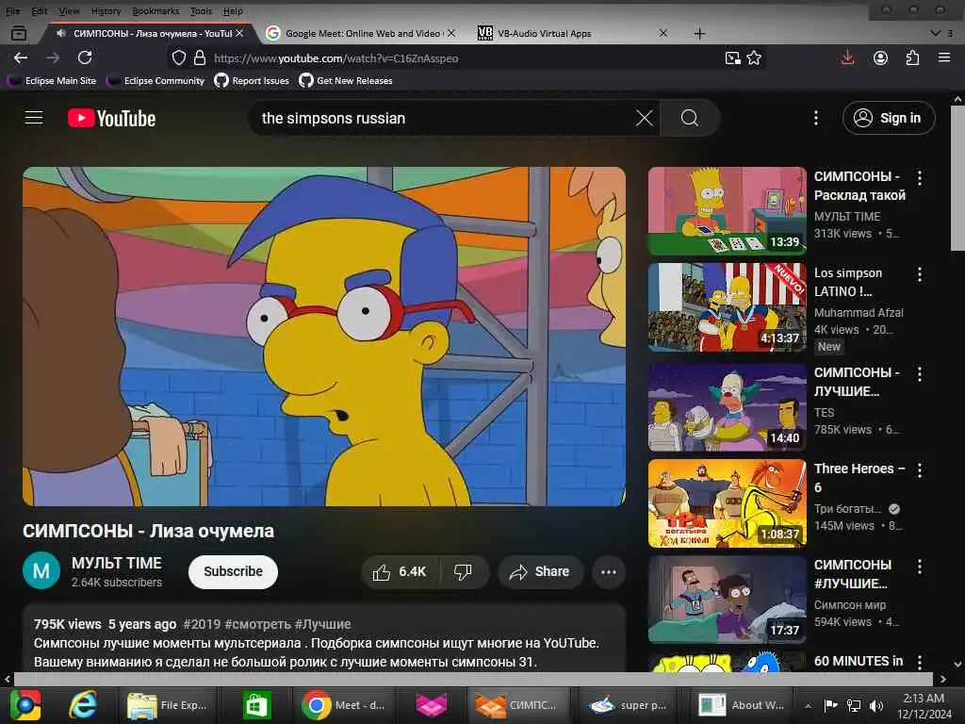Open the History menu
This screenshot has width=965, height=724.
click(x=106, y=11)
